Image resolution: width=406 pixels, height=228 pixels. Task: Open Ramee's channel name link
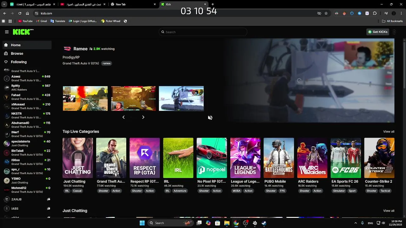(x=80, y=49)
